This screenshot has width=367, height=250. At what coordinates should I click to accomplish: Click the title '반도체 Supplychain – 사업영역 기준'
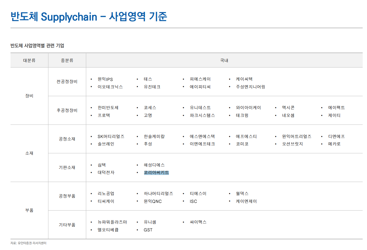(x=89, y=17)
